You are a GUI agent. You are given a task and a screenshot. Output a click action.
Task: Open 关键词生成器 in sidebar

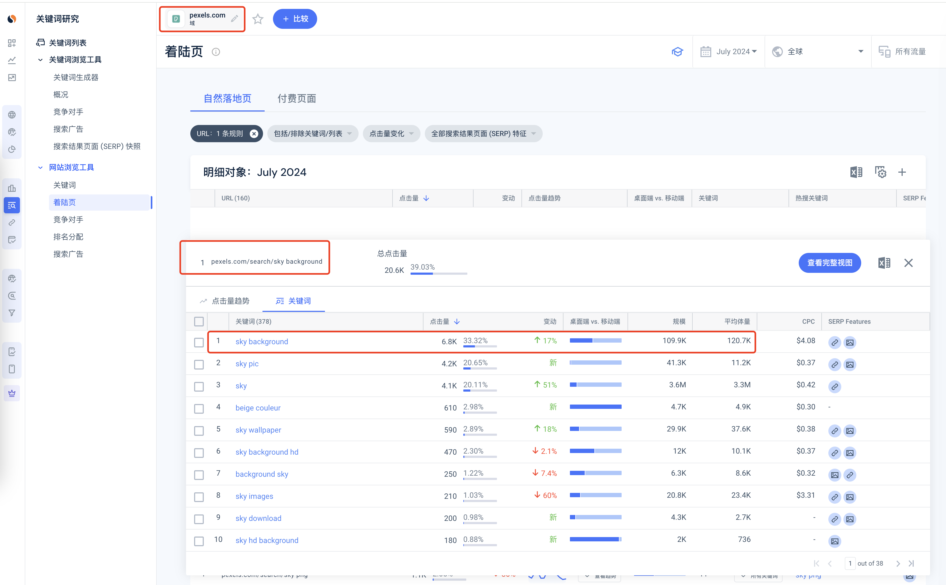point(76,77)
